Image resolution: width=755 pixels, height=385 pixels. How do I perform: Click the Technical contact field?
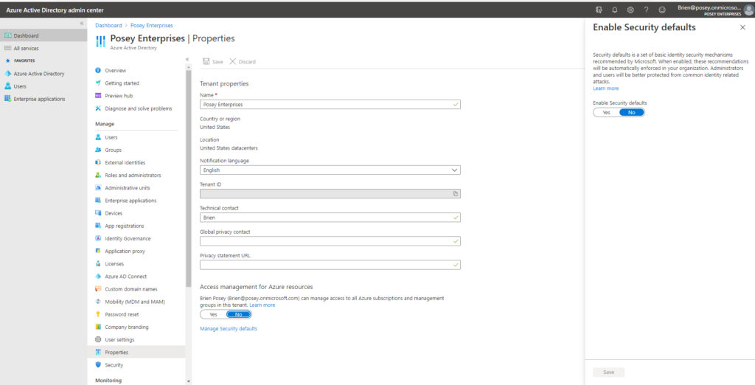330,218
